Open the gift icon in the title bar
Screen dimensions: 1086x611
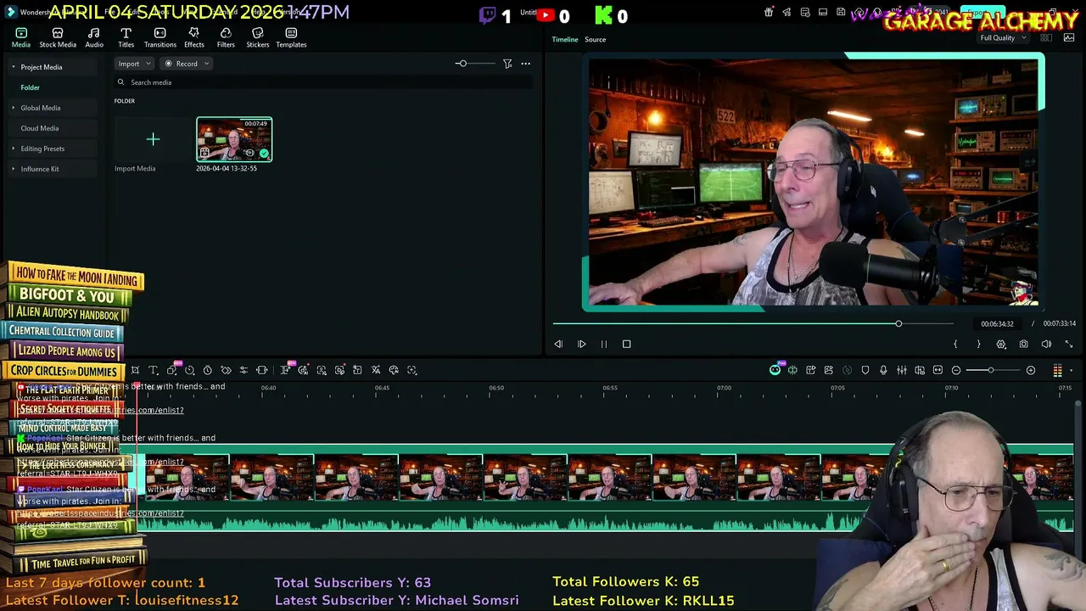[x=769, y=13]
